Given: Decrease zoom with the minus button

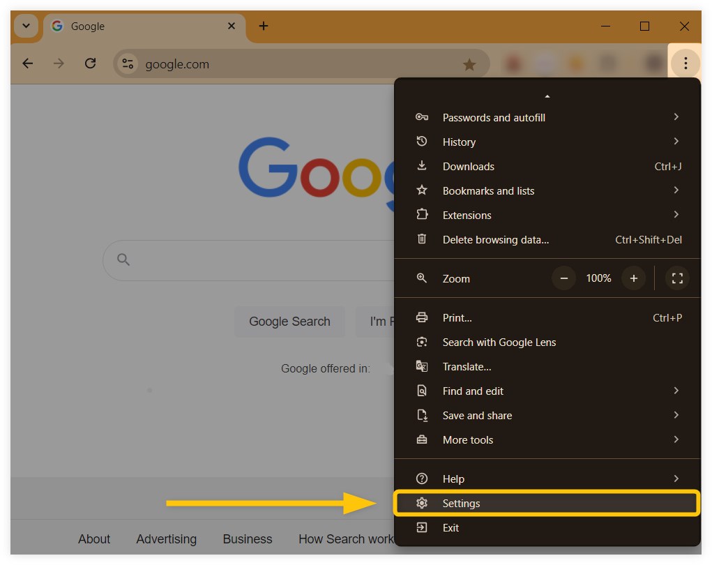Looking at the screenshot, I should 564,278.
